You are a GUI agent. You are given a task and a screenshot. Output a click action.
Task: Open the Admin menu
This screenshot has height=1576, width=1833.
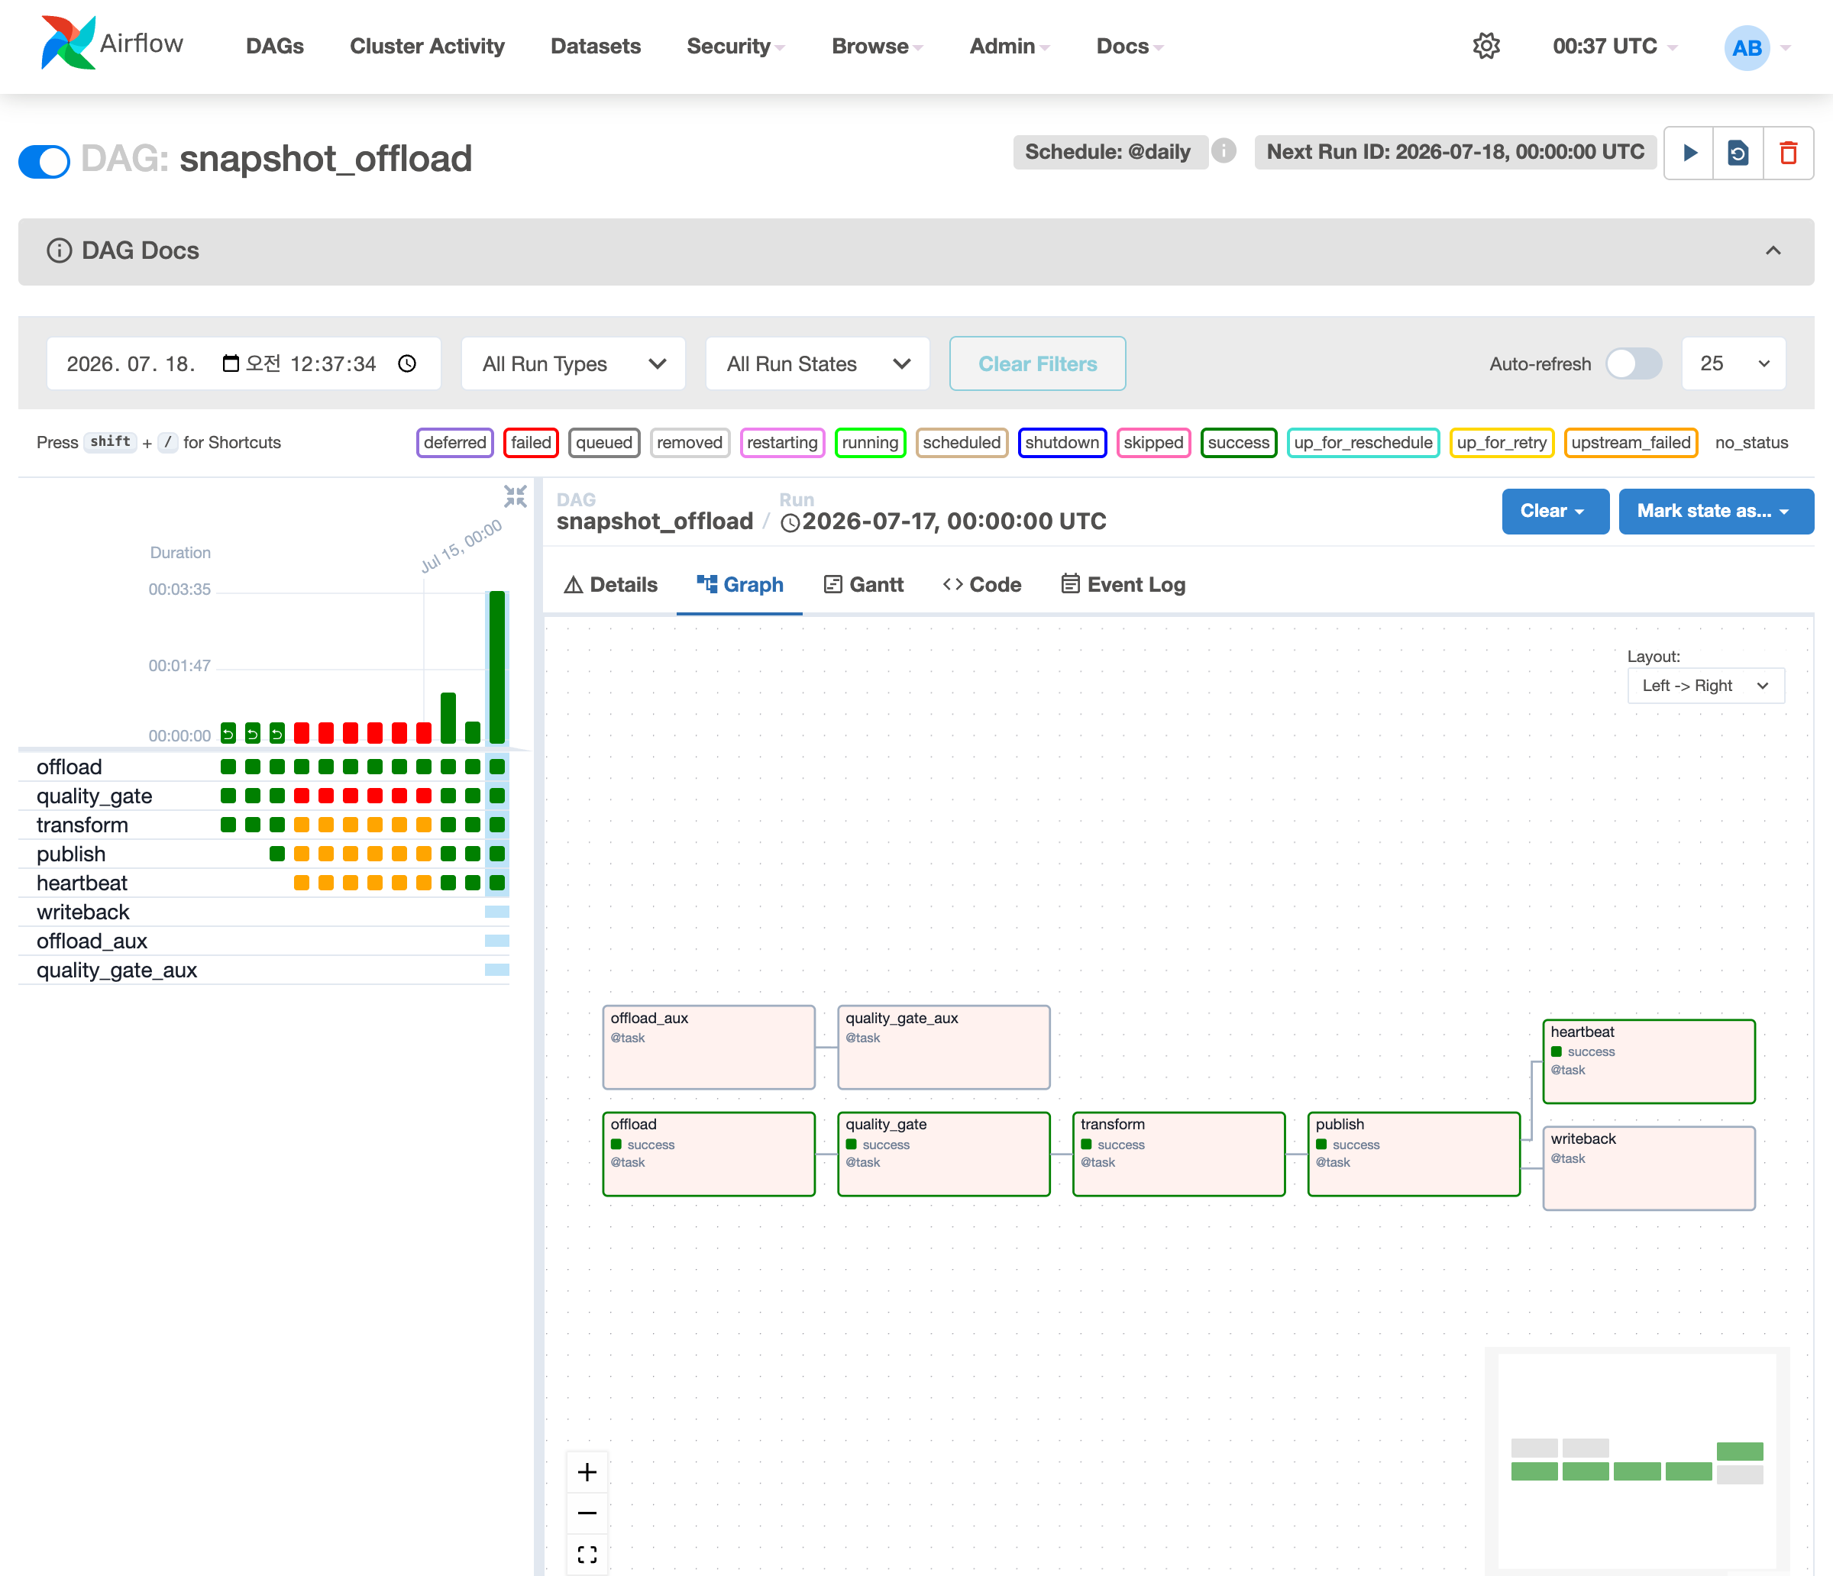click(x=1010, y=46)
